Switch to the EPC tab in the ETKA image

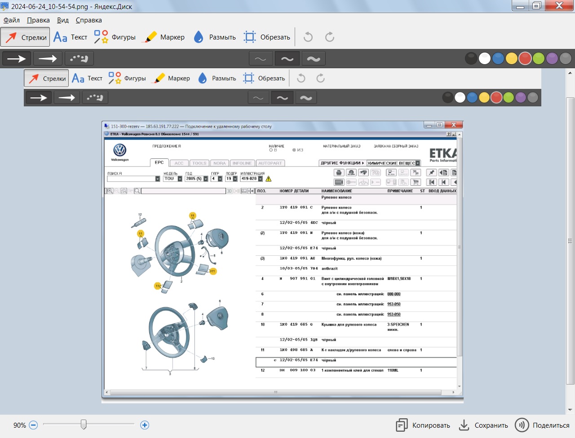[x=159, y=162]
